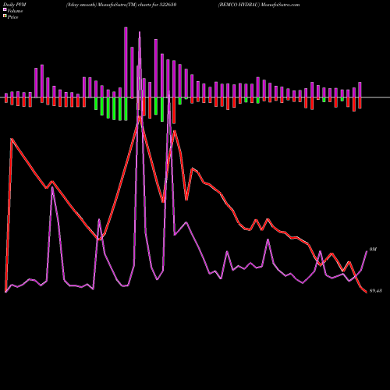Click the '(BEMCO HYDRAU) MunafaSutra.com' header text
The width and height of the screenshot is (390, 390).
click(x=259, y=5)
